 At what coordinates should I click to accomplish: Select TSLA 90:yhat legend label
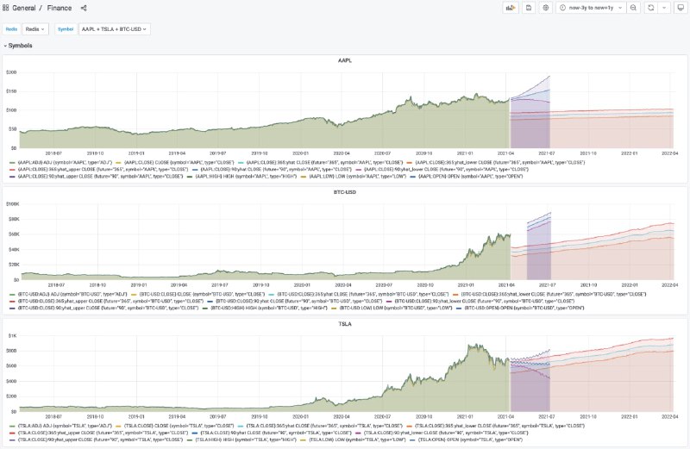[276, 433]
